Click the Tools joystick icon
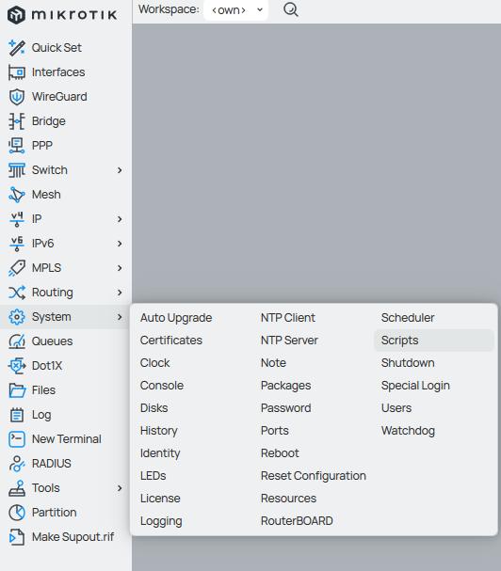This screenshot has width=501, height=571. (17, 488)
